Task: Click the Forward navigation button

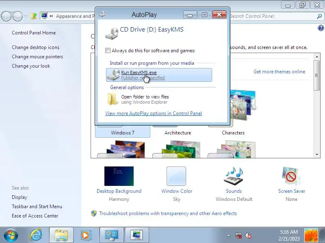Action: pyautogui.click(x=18, y=16)
